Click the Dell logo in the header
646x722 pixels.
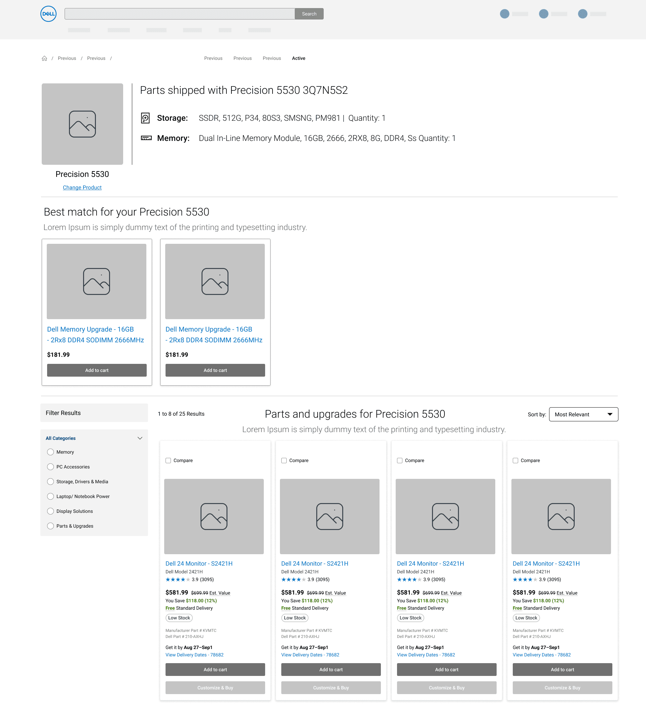click(x=48, y=14)
